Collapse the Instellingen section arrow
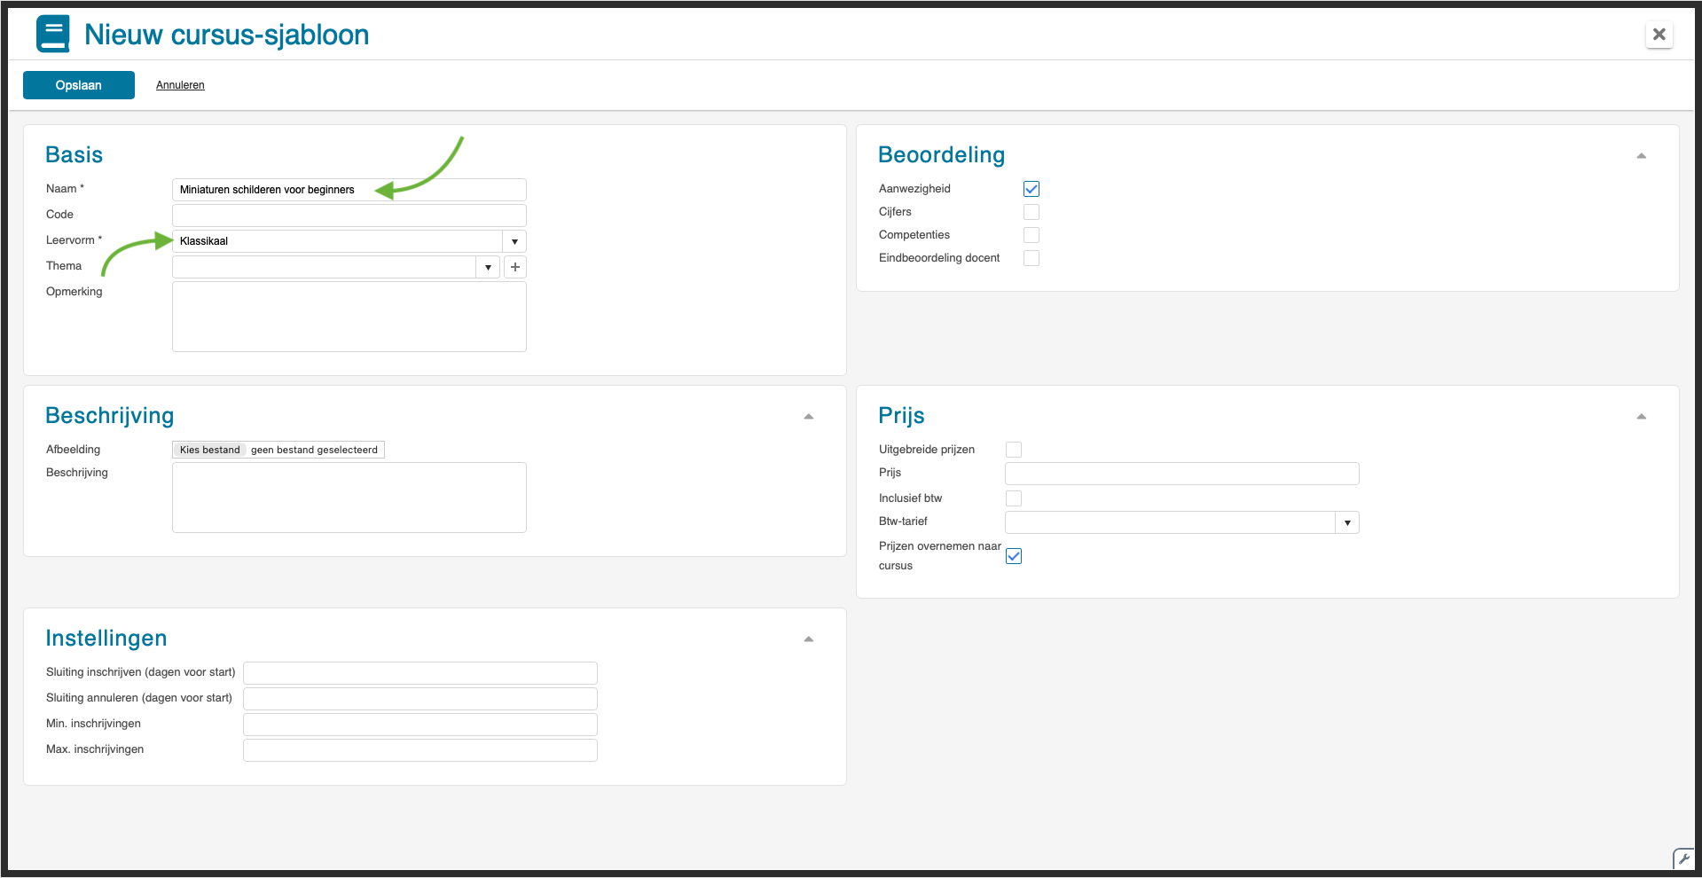This screenshot has width=1702, height=878. click(x=808, y=639)
